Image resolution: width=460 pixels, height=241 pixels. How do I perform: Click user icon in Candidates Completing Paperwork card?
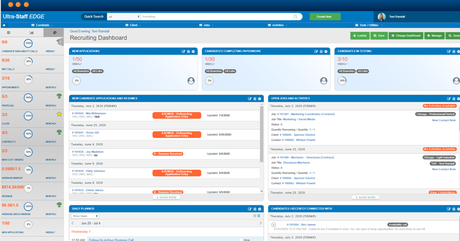pyautogui.click(x=324, y=81)
